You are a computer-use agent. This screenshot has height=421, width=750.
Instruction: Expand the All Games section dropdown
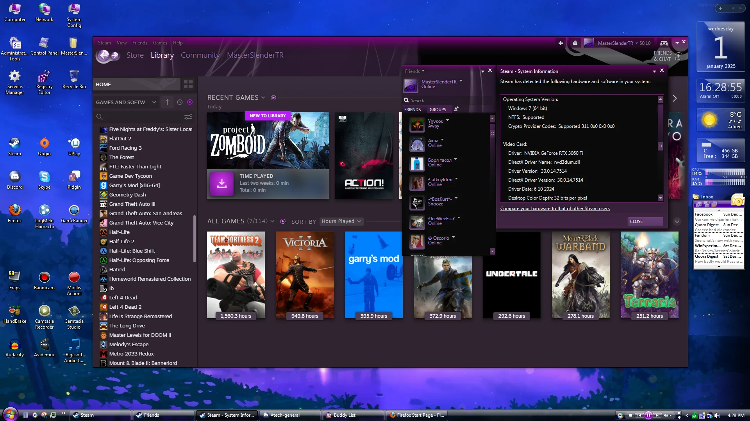tap(272, 221)
